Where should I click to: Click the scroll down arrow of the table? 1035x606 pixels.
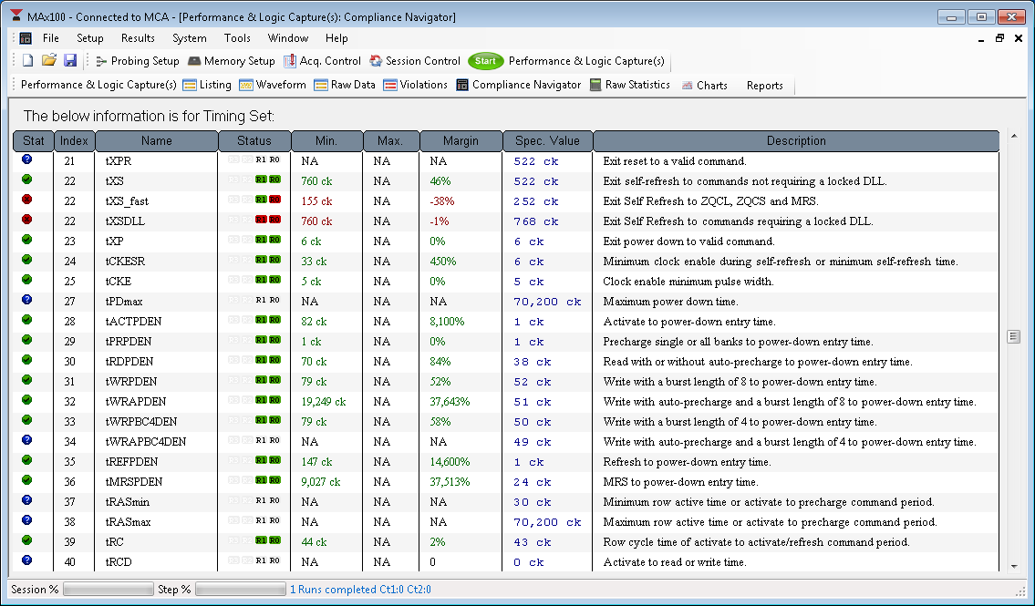[1013, 565]
